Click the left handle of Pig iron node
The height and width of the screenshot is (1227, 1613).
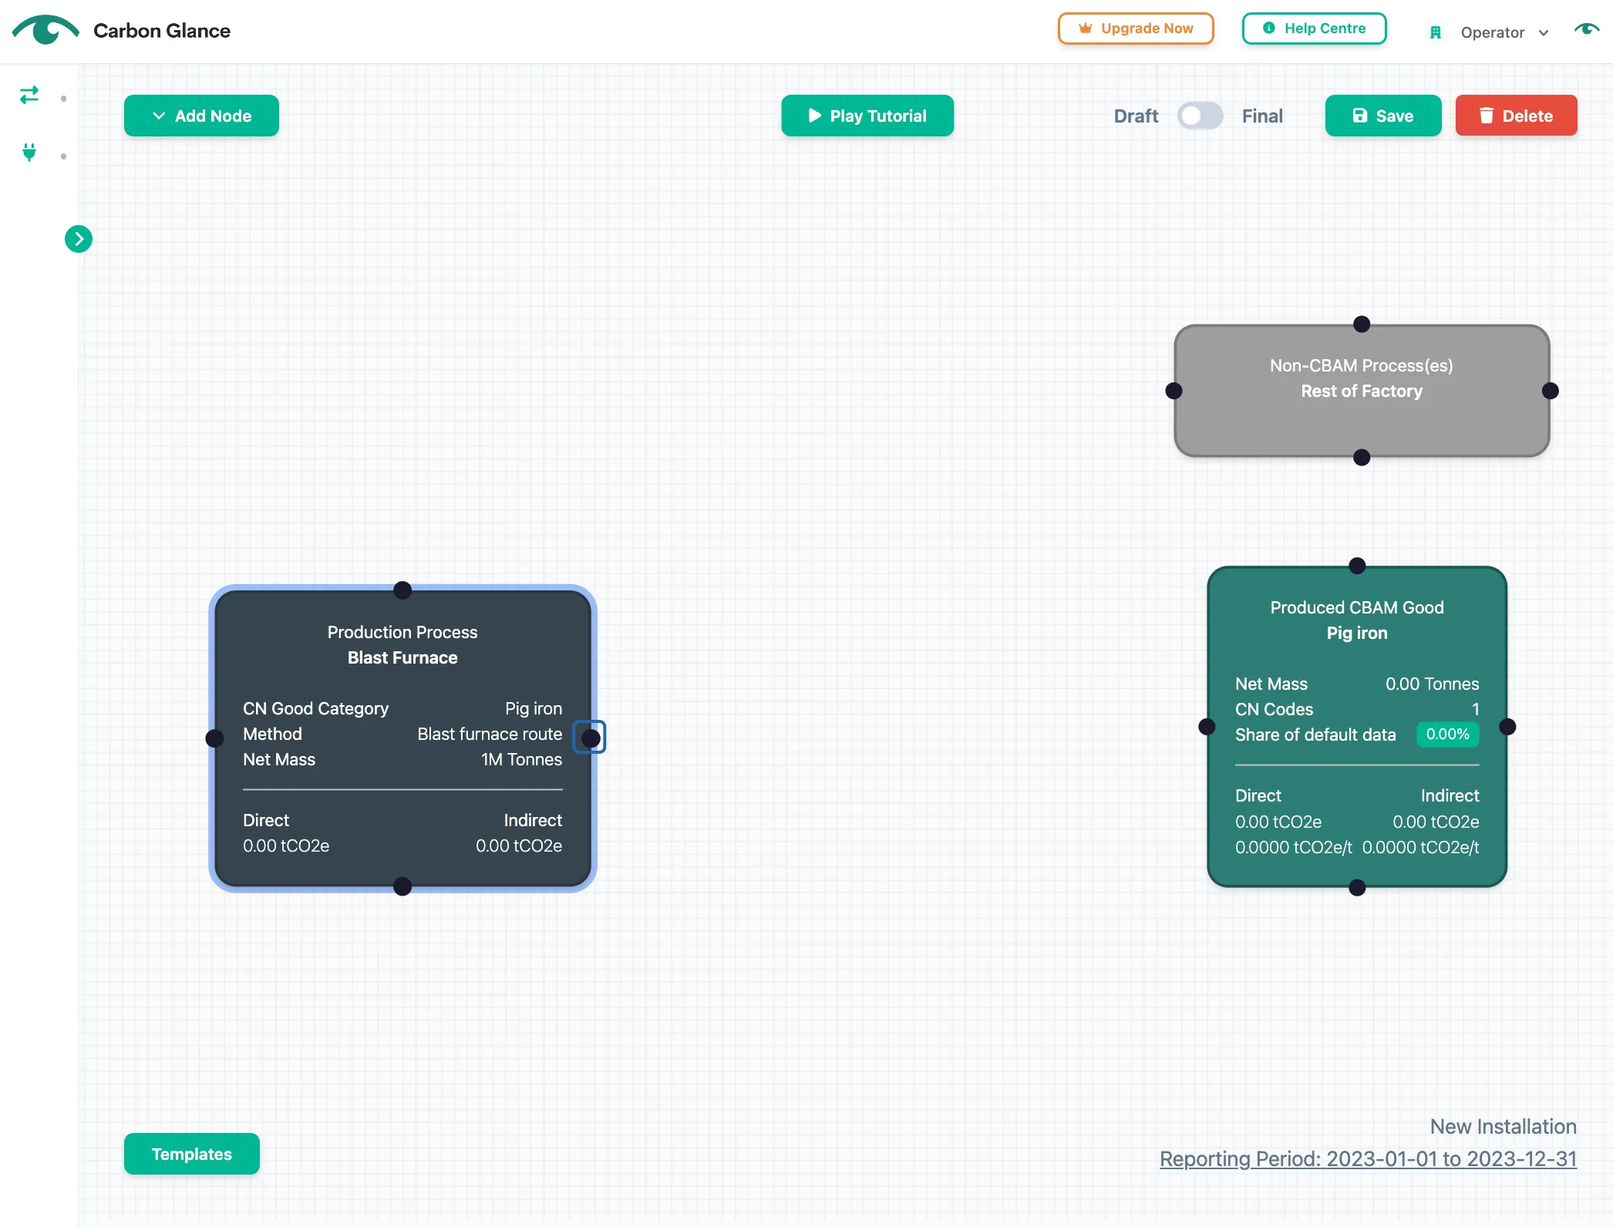[x=1207, y=727]
